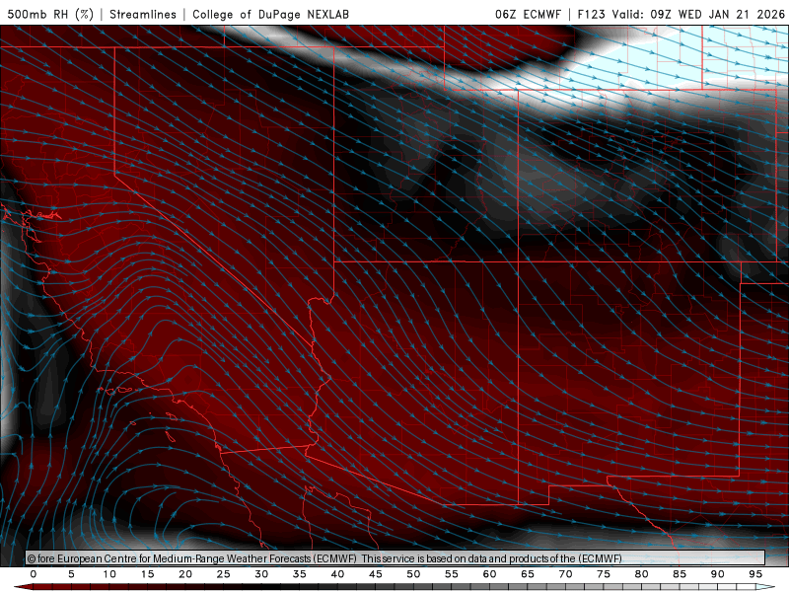Click the "500mb RH (%)" title text
The width and height of the screenshot is (789, 592).
pos(50,14)
